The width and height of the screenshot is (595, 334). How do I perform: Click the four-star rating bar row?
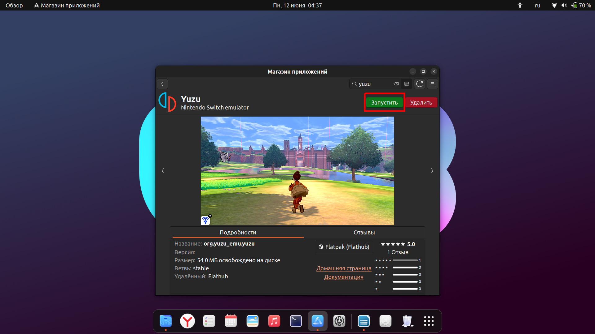click(x=398, y=268)
